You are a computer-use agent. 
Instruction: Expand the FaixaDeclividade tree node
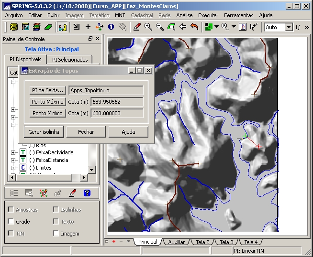pyautogui.click(x=13, y=152)
